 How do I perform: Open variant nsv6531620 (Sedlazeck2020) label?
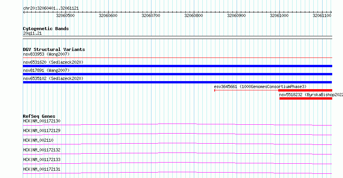click(x=53, y=62)
